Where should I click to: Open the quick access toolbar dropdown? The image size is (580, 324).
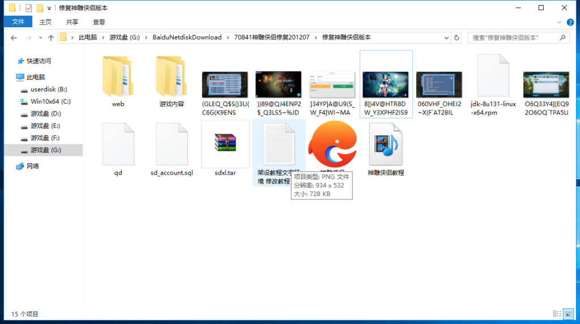pos(49,8)
